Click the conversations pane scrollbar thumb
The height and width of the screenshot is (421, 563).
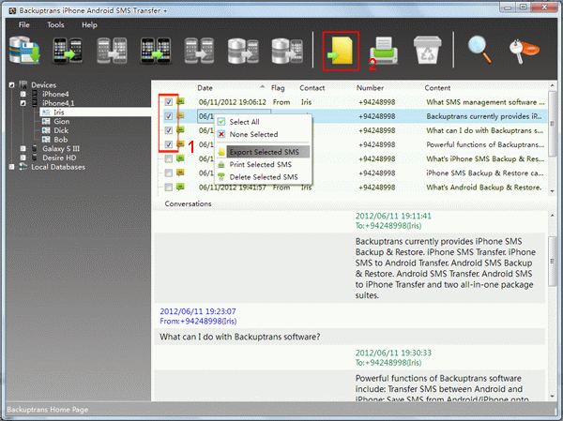(x=552, y=261)
